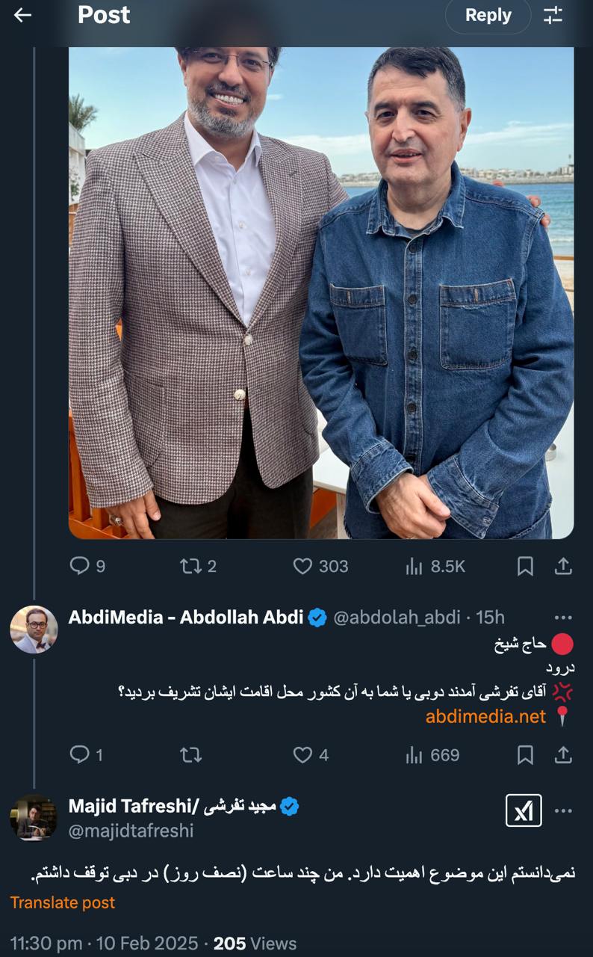Open the photo of two men
Screen dimensions: 593x957
[321, 292]
